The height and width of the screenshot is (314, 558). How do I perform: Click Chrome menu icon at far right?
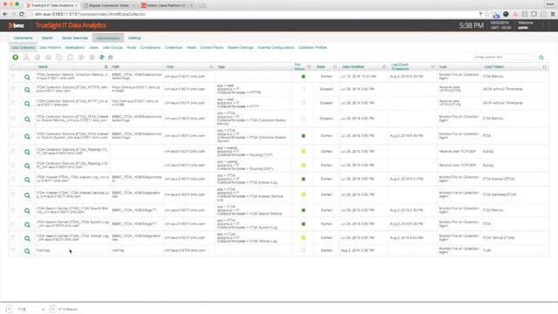553,14
